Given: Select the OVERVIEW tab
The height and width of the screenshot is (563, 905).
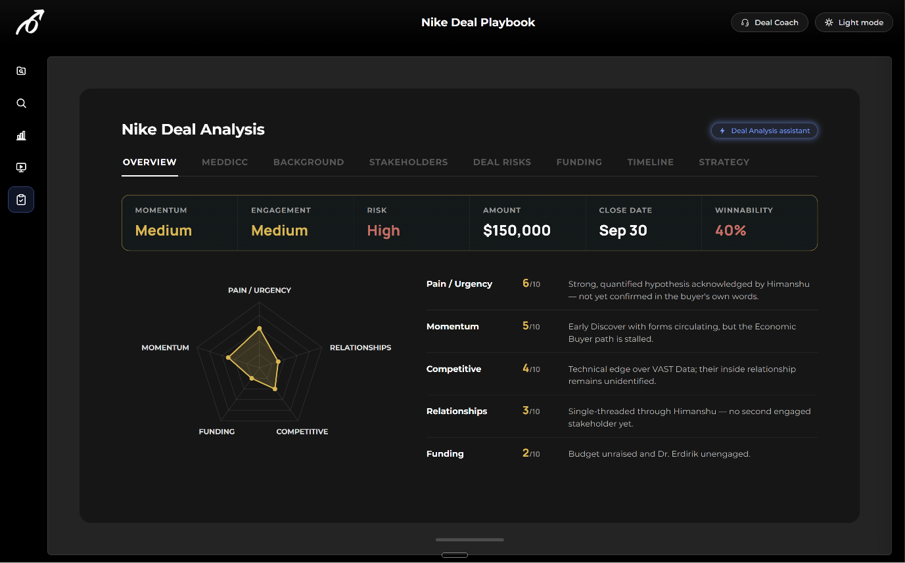Looking at the screenshot, I should [x=150, y=162].
